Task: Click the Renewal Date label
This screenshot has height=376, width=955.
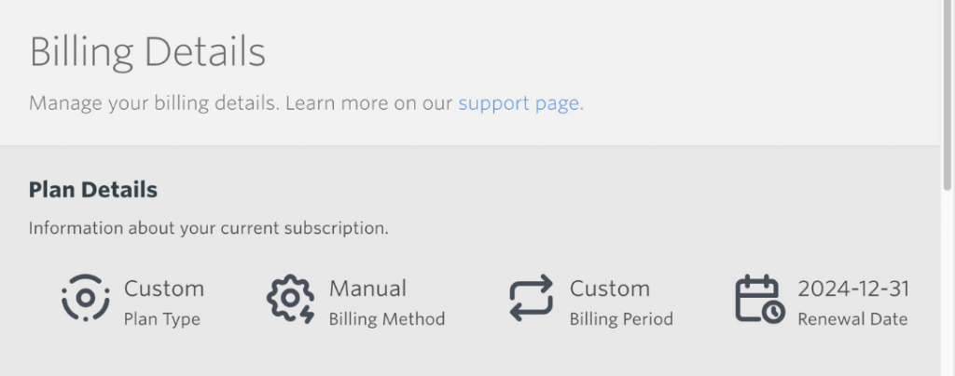Action: point(852,319)
